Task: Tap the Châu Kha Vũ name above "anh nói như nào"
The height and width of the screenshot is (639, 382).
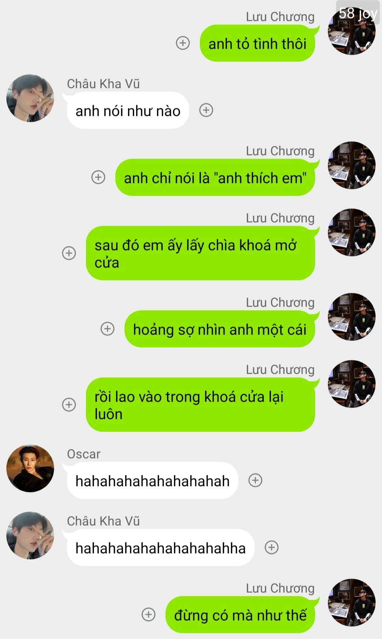Action: (x=103, y=84)
